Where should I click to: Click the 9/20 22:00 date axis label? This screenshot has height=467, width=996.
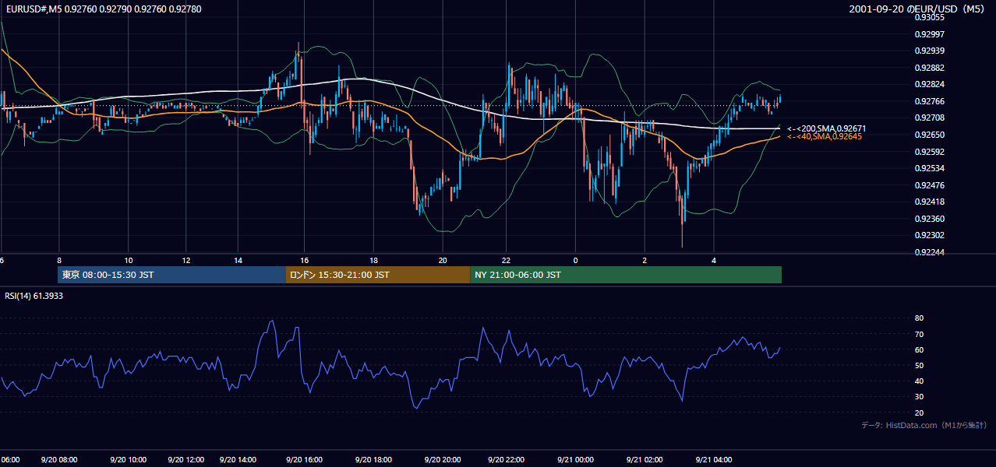[507, 460]
